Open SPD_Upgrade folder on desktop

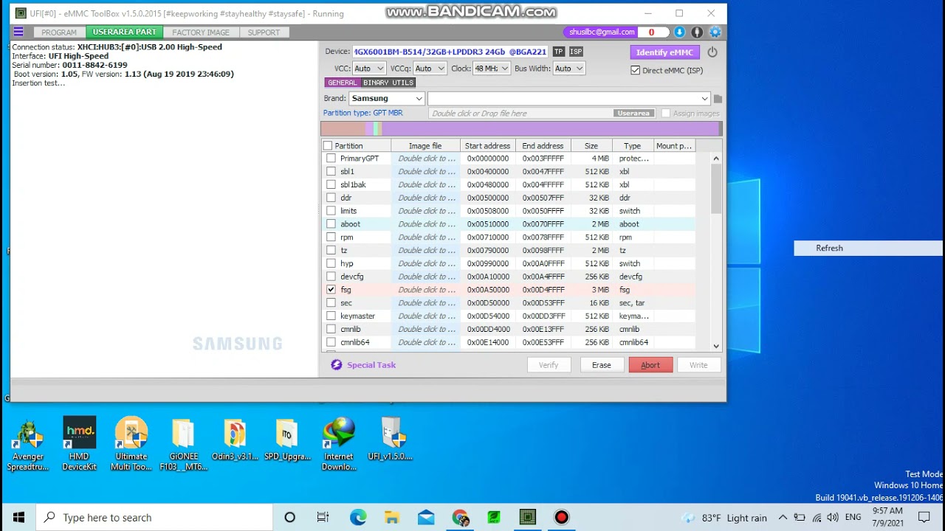(x=287, y=440)
